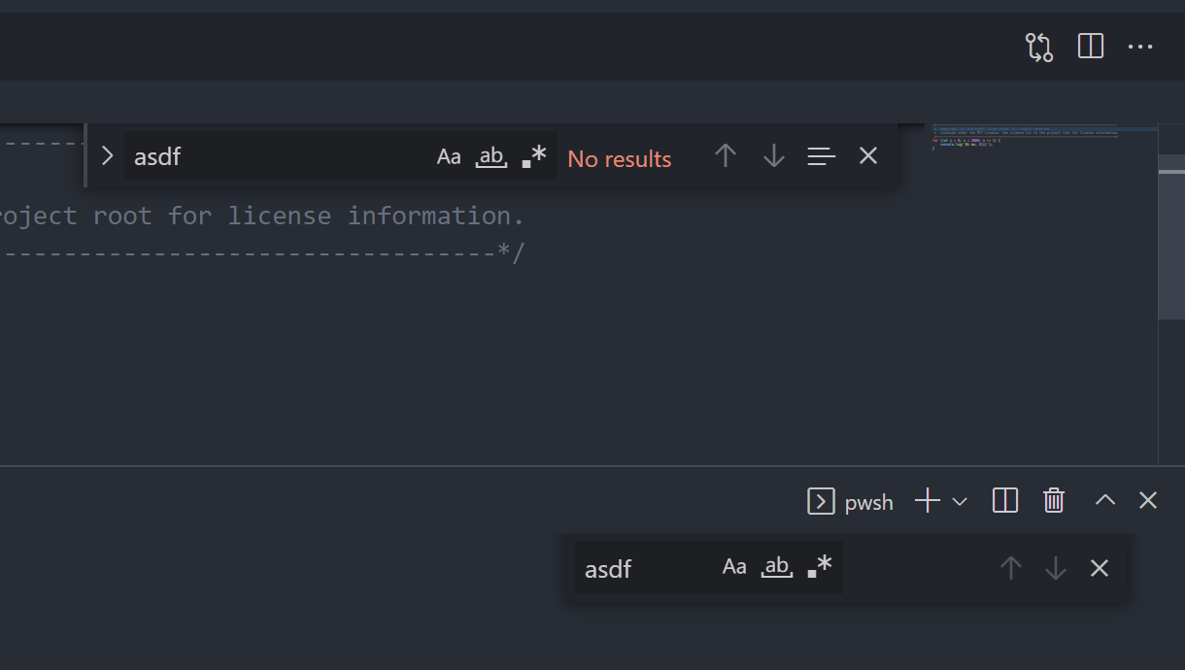The image size is (1185, 670).
Task: Enable regex matching in the terminal search
Action: tap(819, 566)
